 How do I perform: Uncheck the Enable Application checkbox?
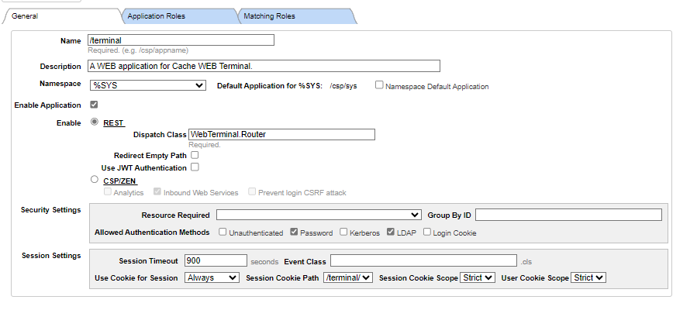[x=94, y=105]
